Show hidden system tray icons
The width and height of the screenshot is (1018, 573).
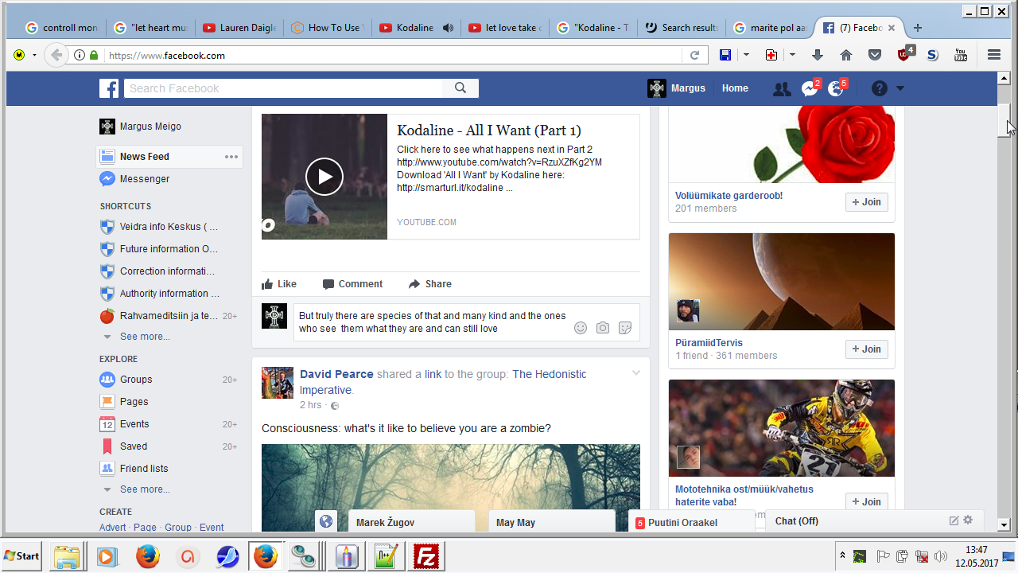point(841,555)
